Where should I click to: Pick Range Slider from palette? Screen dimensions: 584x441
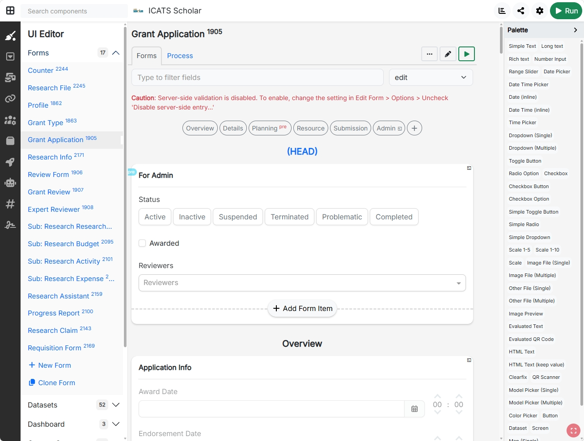(524, 71)
